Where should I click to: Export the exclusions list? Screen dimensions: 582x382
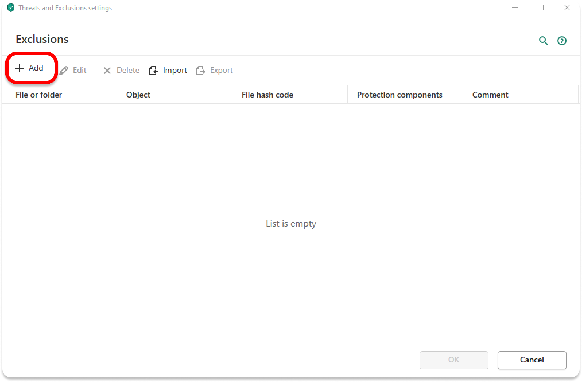[x=215, y=70]
